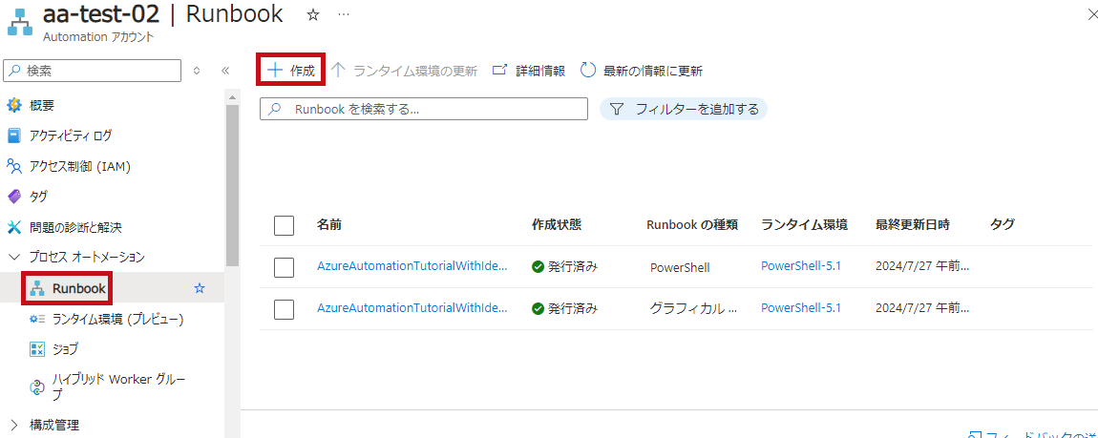Image resolution: width=1098 pixels, height=438 pixels.
Task: Click the 概要 gear icon
Action: tap(14, 106)
